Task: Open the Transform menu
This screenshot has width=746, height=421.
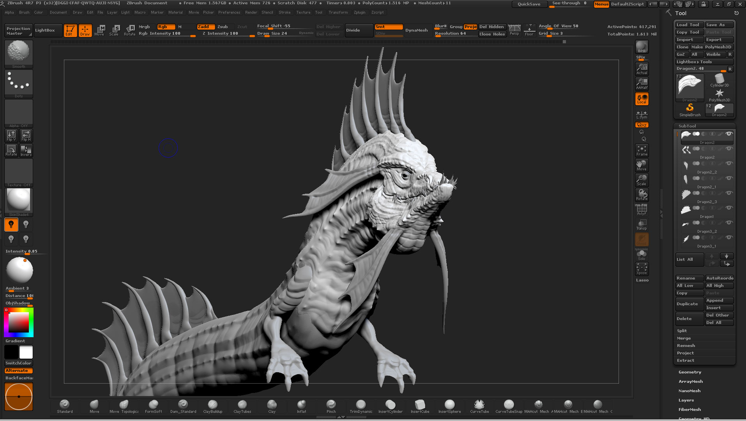Action: tap(338, 12)
